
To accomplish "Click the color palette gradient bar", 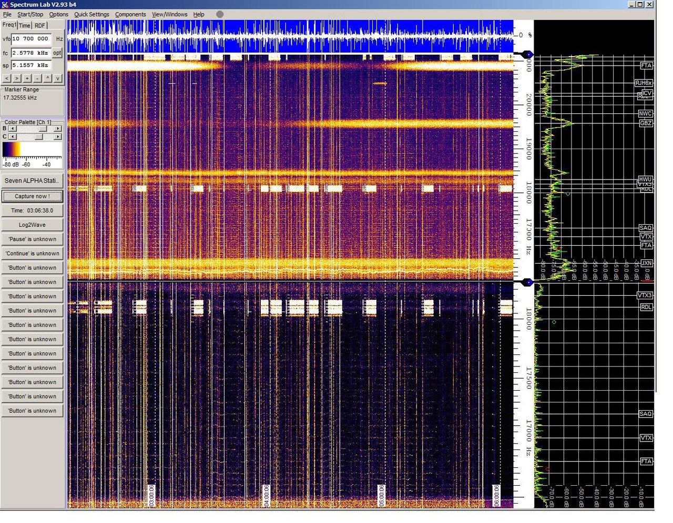I will pyautogui.click(x=32, y=150).
